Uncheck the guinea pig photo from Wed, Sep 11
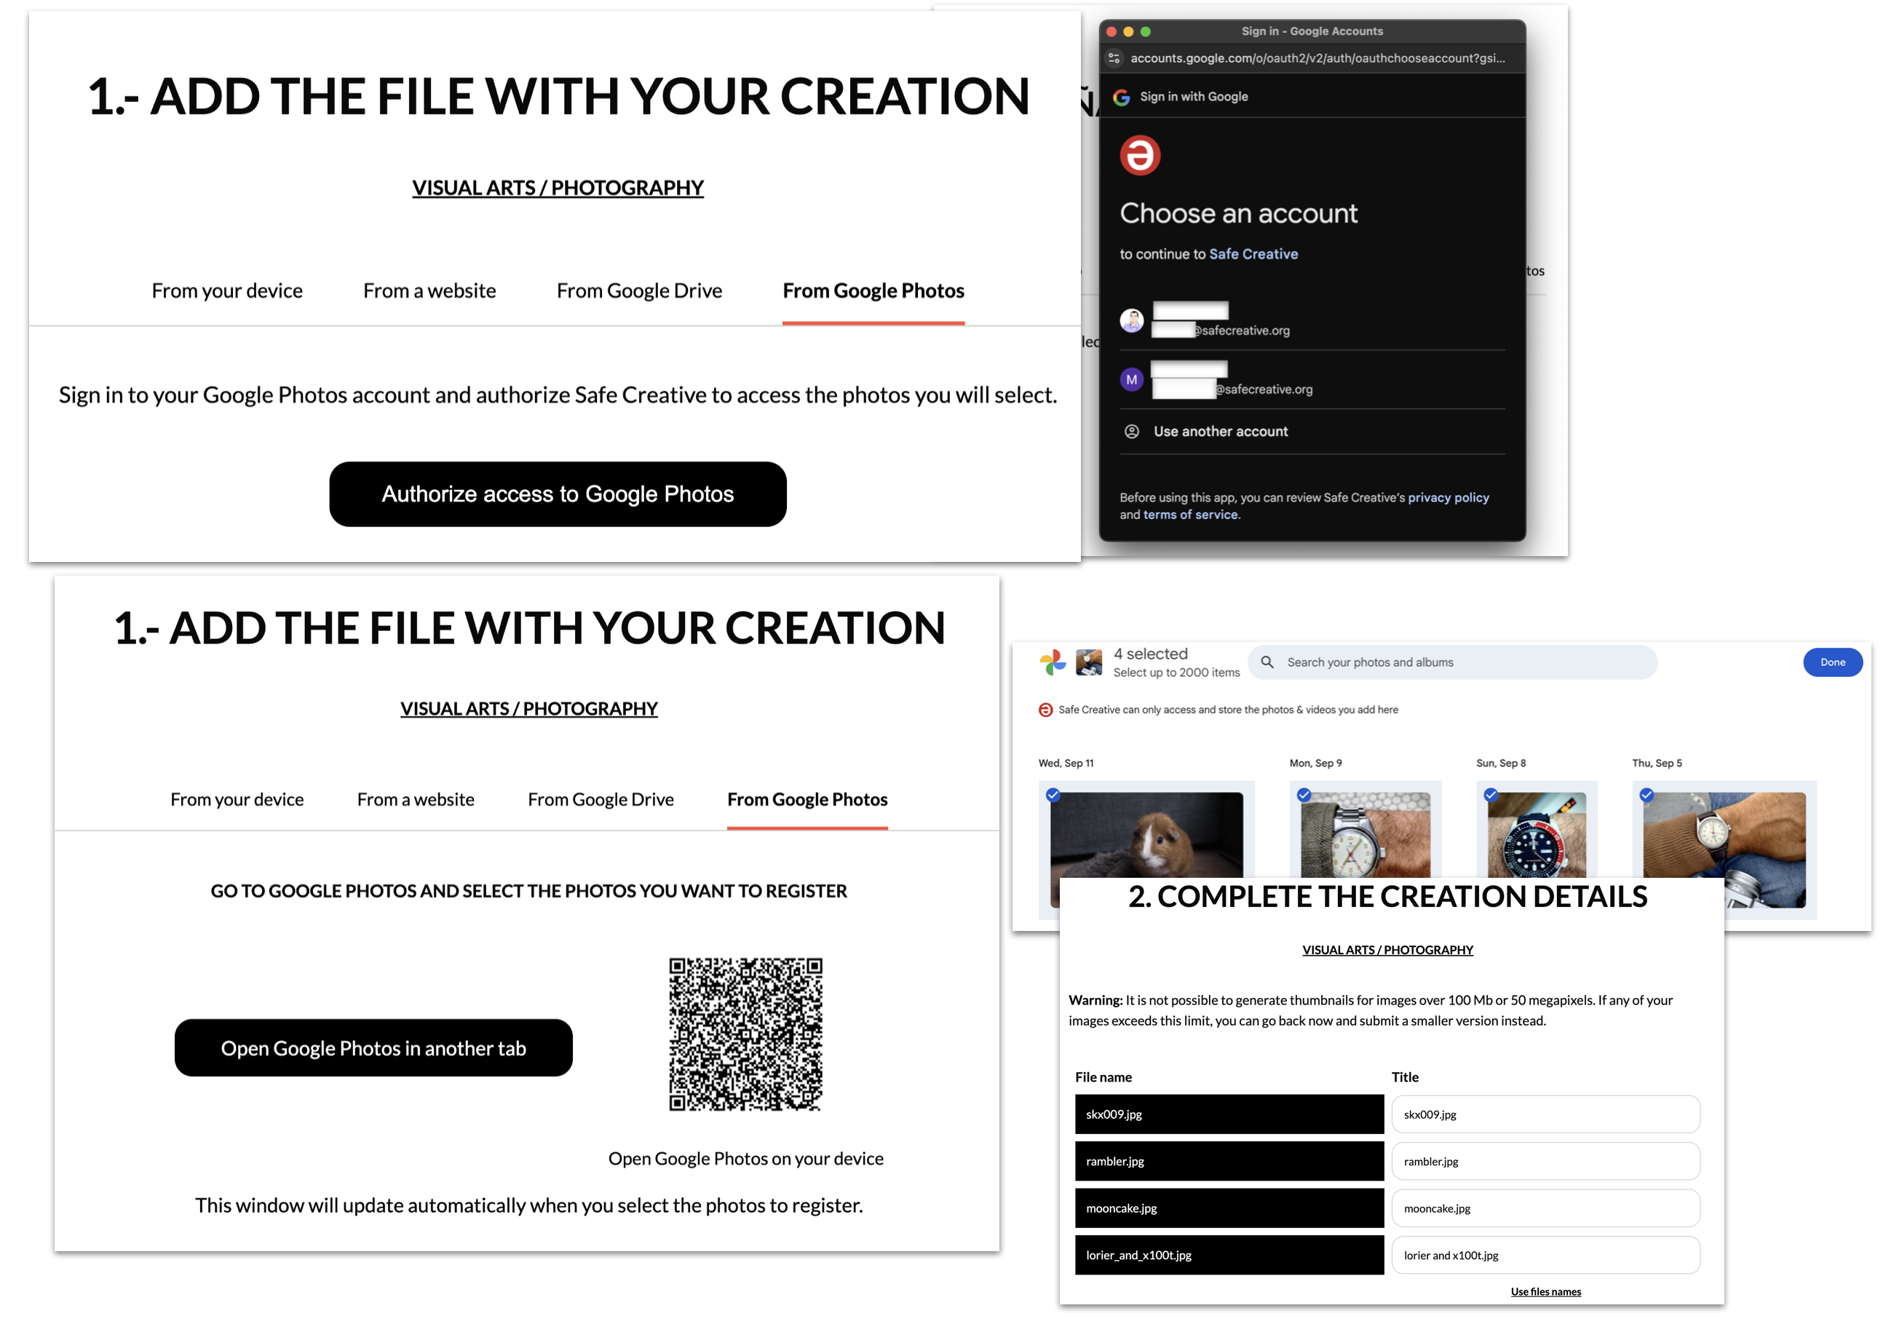Viewport: 1894px width, 1332px height. (x=1053, y=795)
